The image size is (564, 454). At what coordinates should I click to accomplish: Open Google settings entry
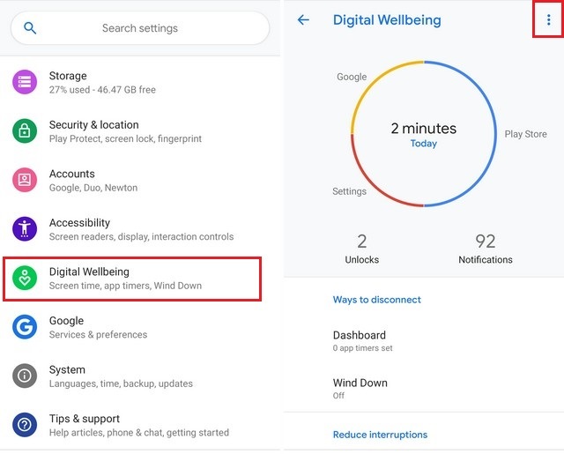pyautogui.click(x=67, y=321)
